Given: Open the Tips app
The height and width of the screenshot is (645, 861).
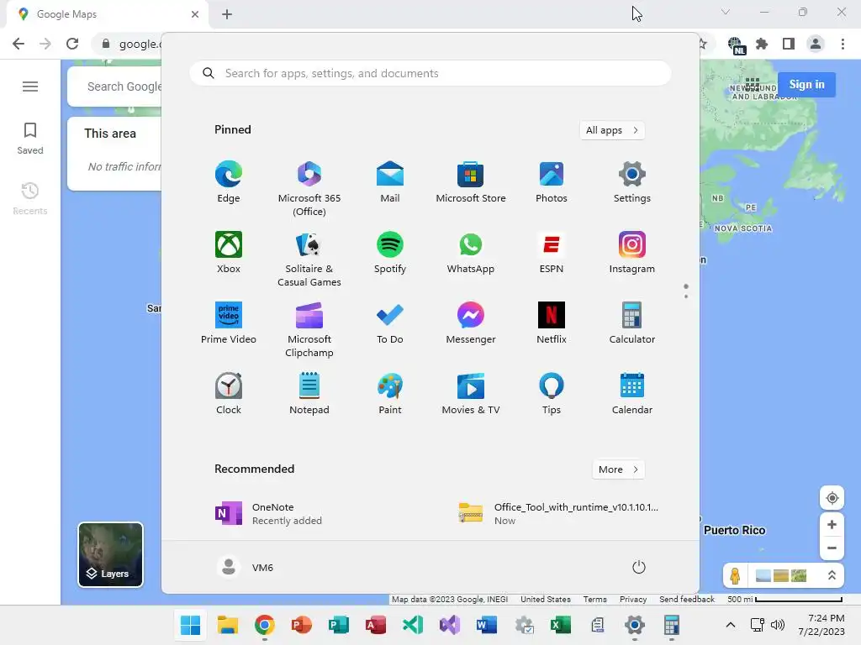Looking at the screenshot, I should (552, 394).
